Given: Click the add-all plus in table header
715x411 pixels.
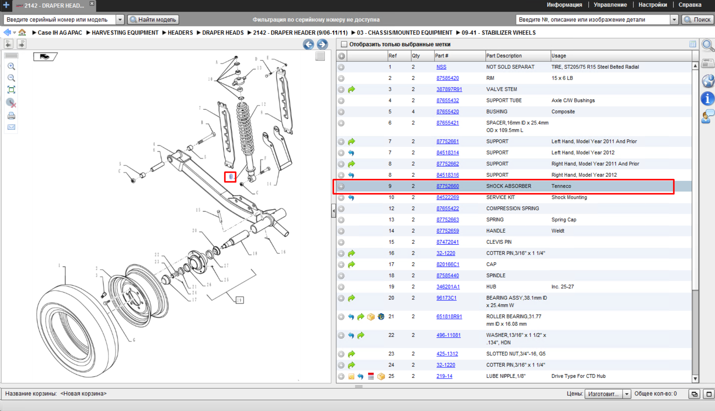Looking at the screenshot, I should point(341,56).
